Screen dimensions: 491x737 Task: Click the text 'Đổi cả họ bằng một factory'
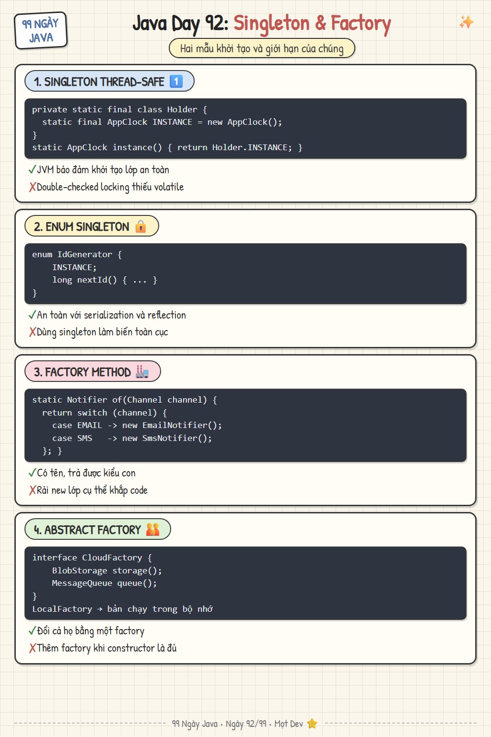tap(91, 631)
